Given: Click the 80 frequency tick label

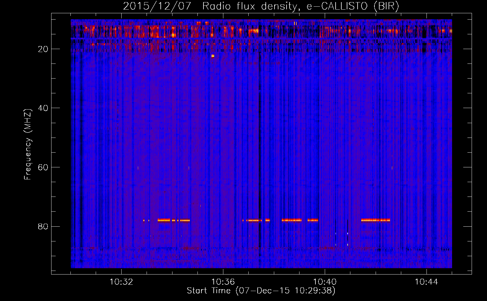Looking at the screenshot, I should [x=43, y=226].
